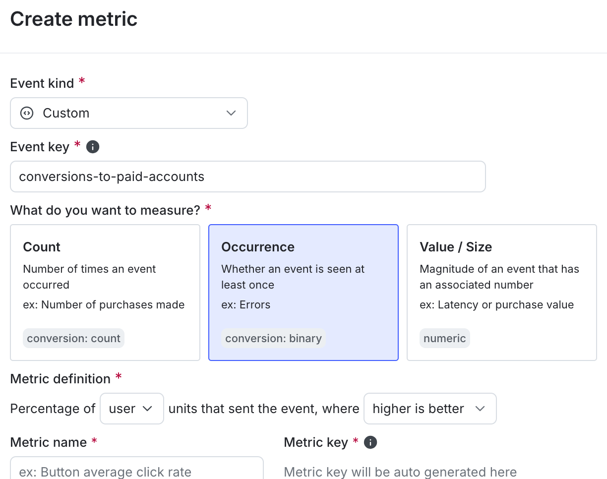Click the auto-generated Metric key field
607x479 pixels.
pos(399,471)
